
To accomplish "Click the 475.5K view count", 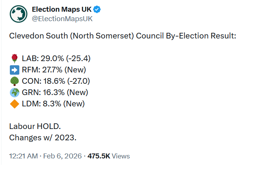I will click(99, 156).
